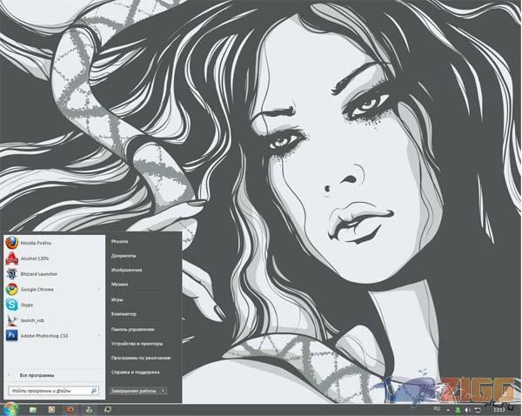This screenshot has width=522, height=416.
Task: Open the volume speaker icon in tray
Action: pos(467,408)
